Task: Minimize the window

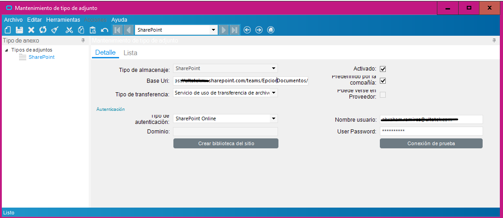Action: pos(447,8)
